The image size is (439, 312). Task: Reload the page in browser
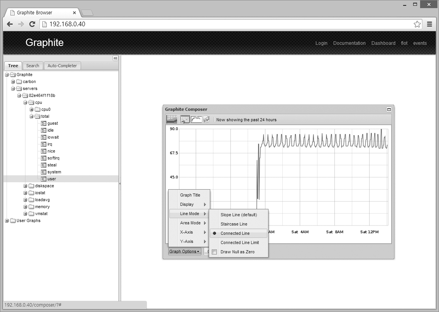pos(32,24)
